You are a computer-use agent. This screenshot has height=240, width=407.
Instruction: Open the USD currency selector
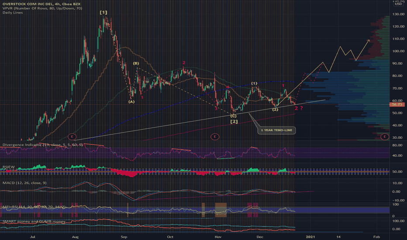click(x=398, y=4)
